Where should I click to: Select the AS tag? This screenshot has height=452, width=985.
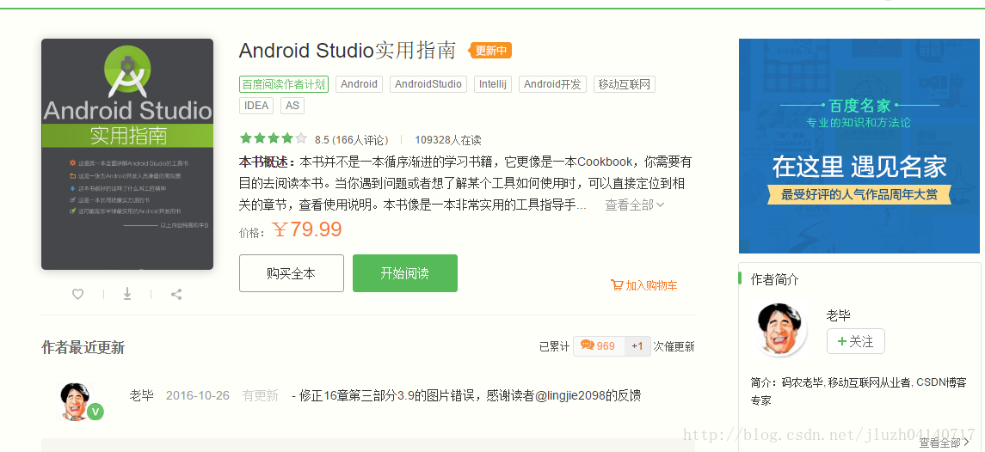292,106
